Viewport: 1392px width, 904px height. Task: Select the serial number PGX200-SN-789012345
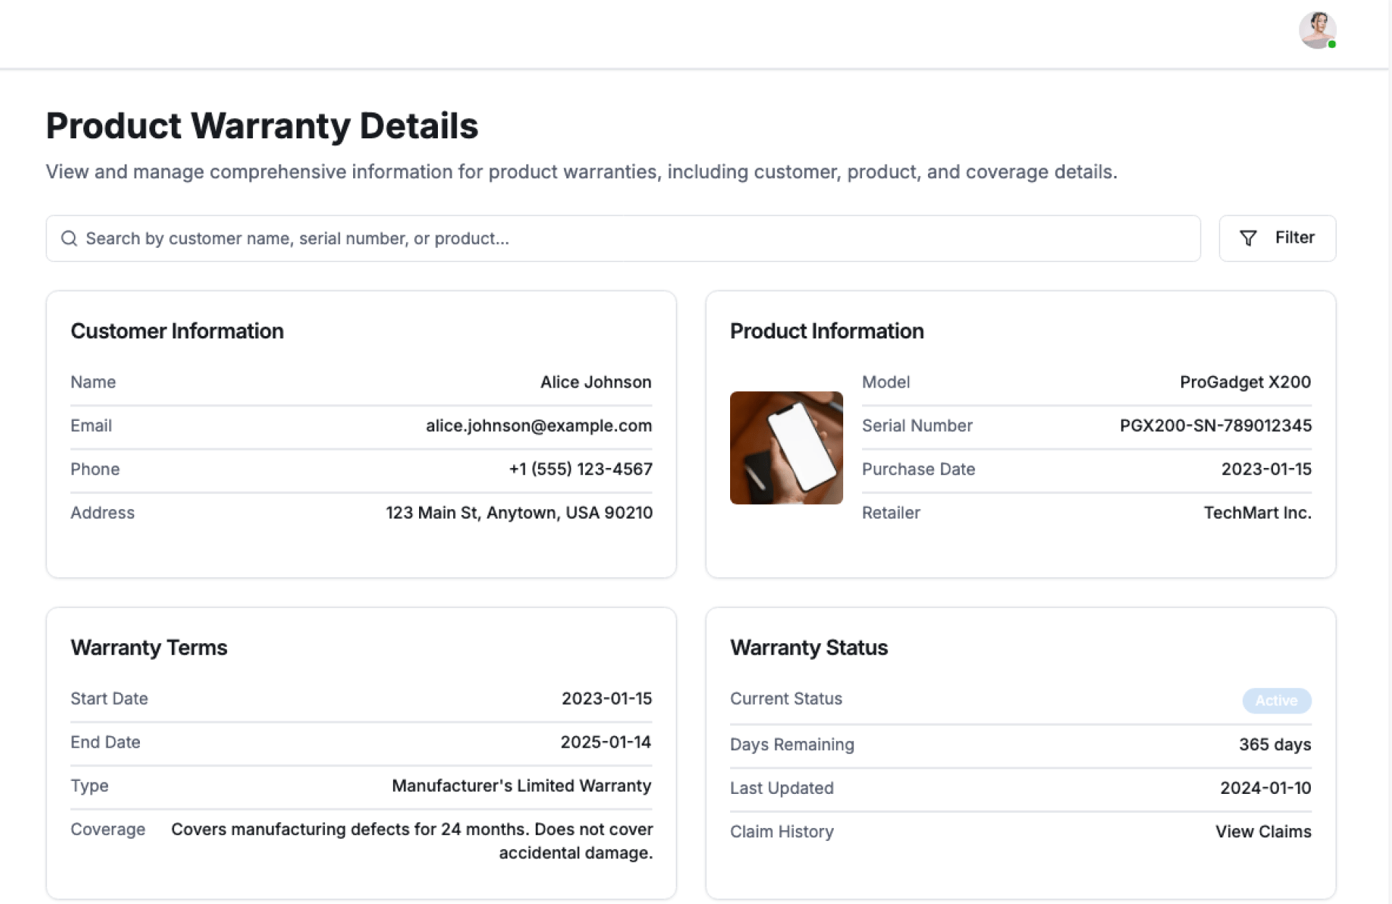click(1215, 426)
